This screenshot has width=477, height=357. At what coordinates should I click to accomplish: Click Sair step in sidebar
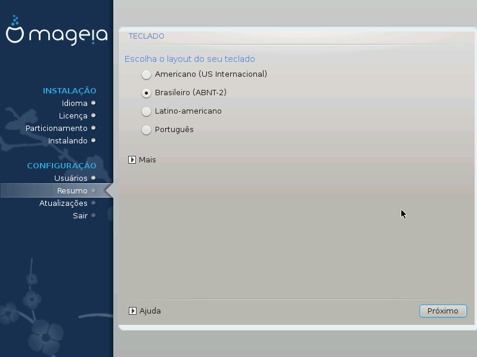click(80, 215)
